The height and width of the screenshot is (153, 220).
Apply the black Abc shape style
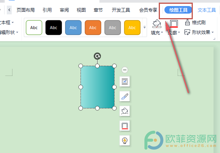click(x=54, y=28)
